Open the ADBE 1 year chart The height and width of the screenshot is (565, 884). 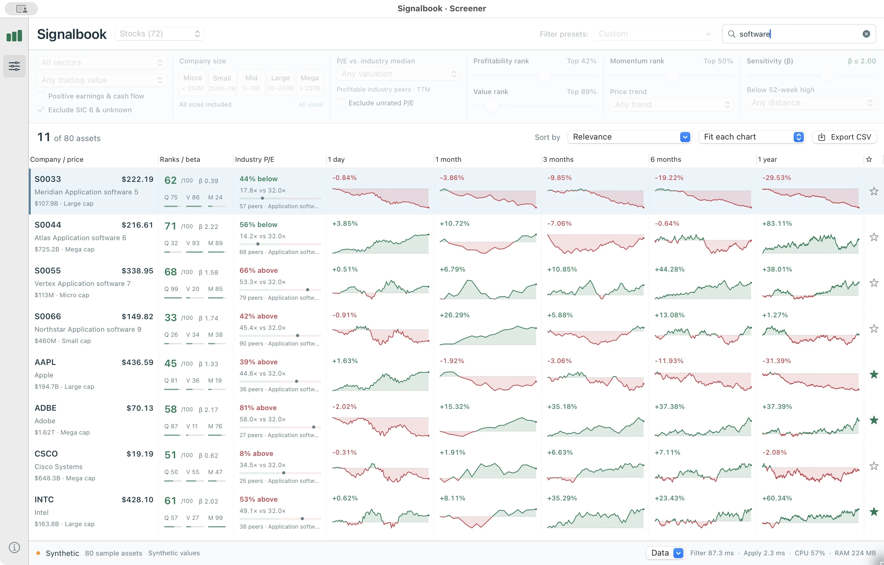(x=811, y=427)
